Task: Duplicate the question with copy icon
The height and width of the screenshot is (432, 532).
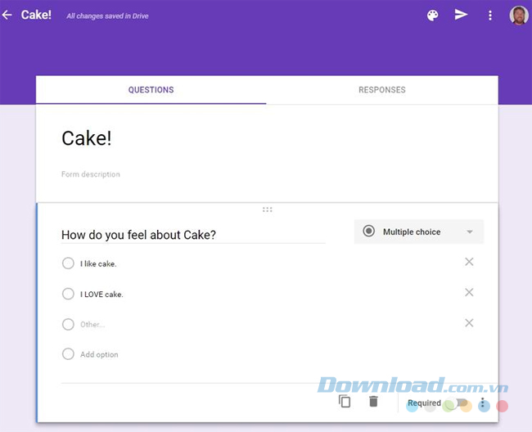Action: tap(345, 402)
